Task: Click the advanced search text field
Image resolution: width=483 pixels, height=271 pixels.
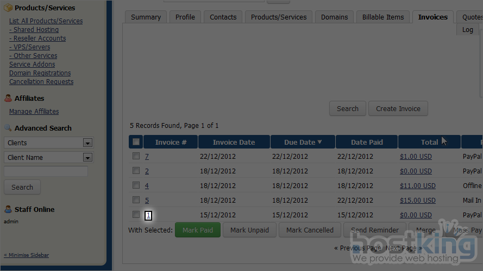Action: click(46, 171)
